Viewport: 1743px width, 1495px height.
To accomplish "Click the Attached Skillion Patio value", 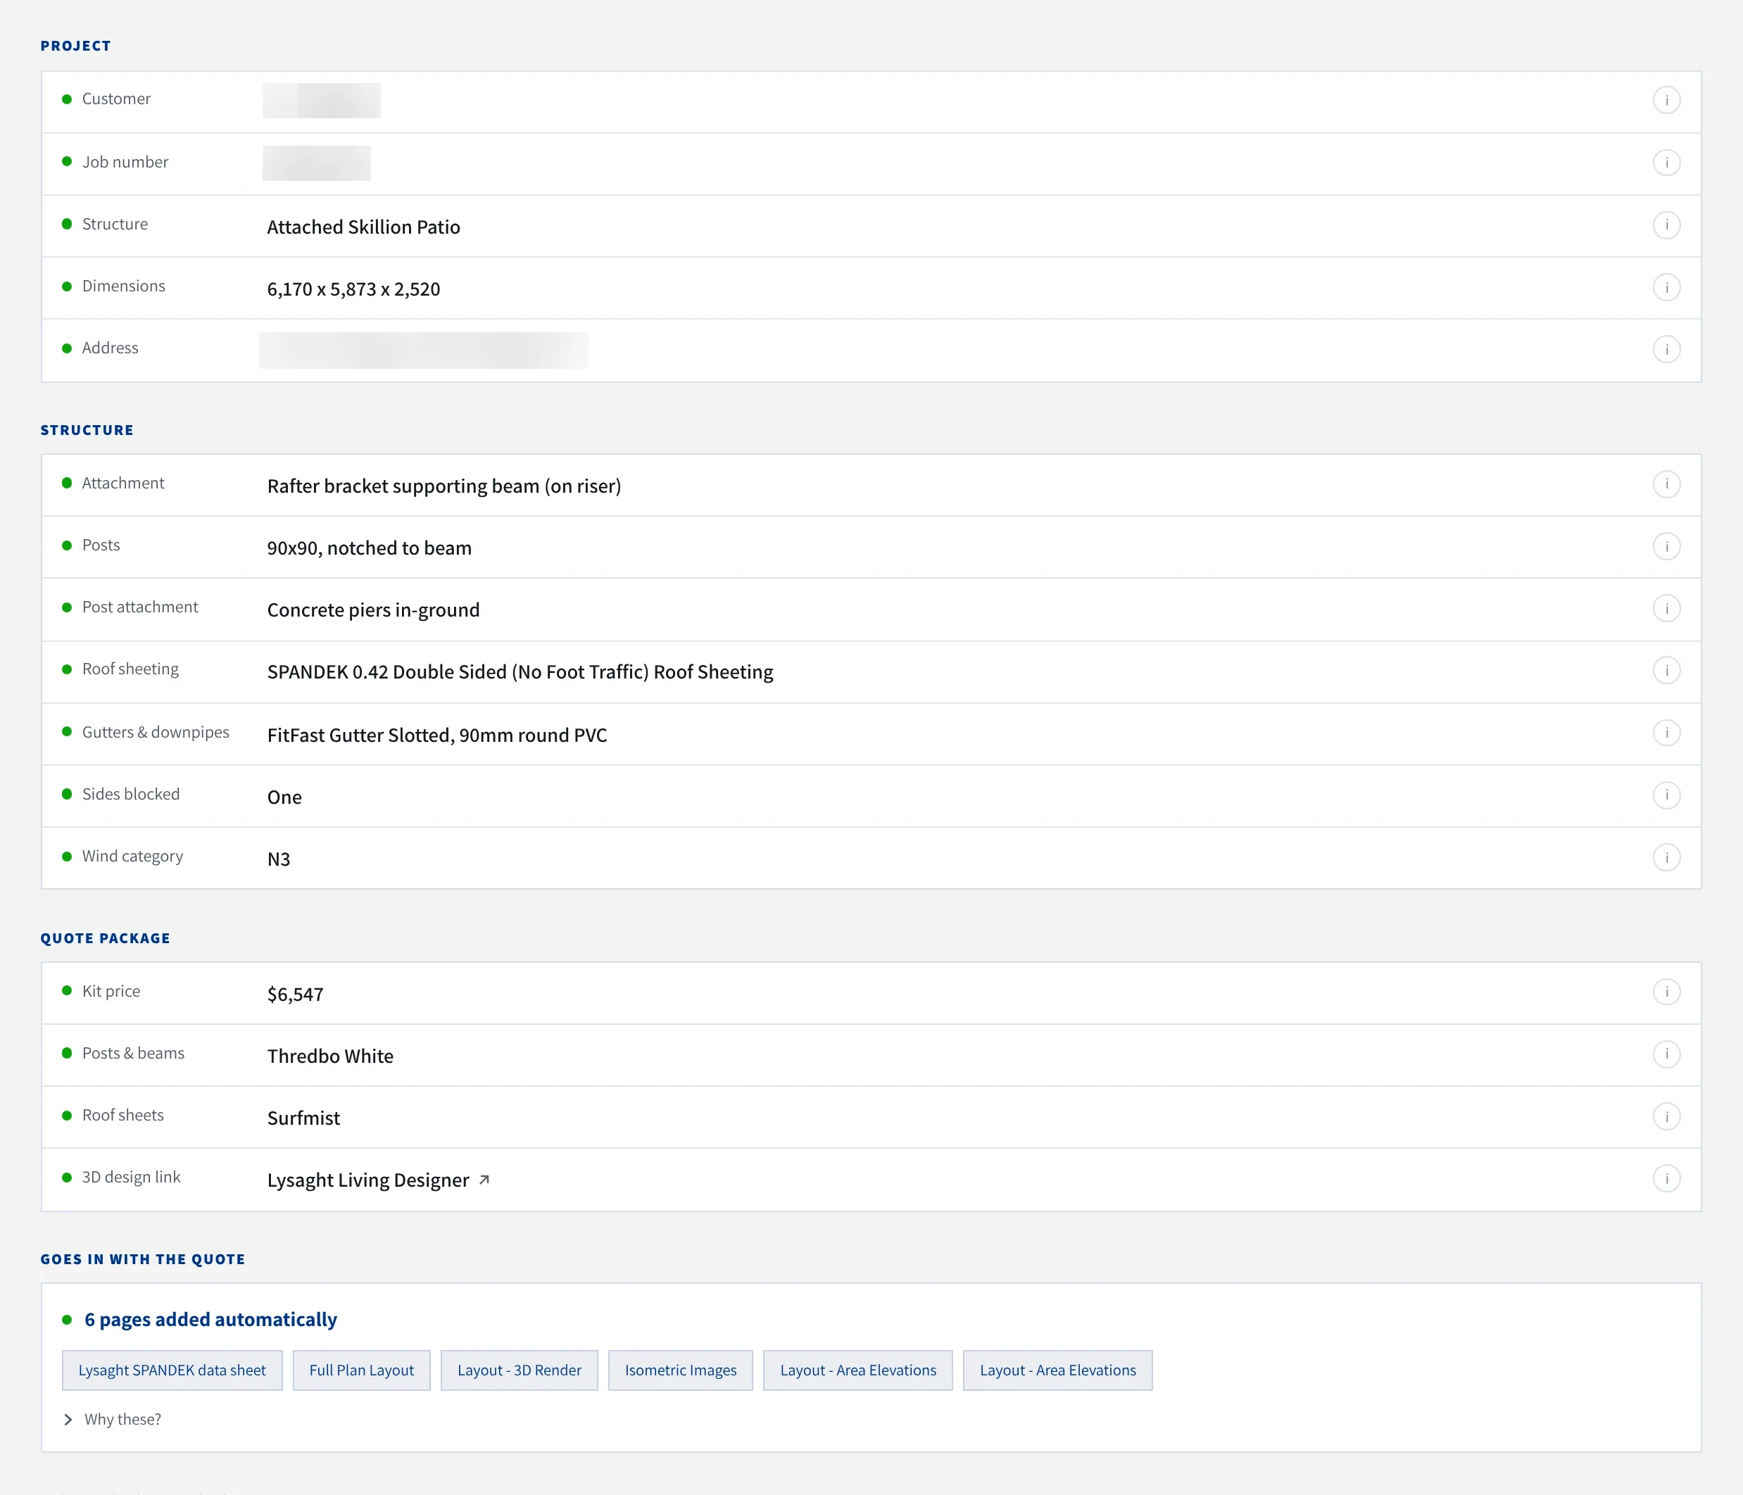I will coord(363,227).
